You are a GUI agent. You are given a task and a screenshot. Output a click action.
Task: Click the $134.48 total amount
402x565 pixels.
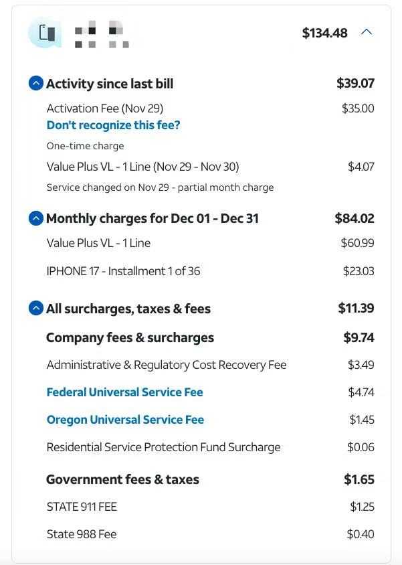click(x=324, y=33)
